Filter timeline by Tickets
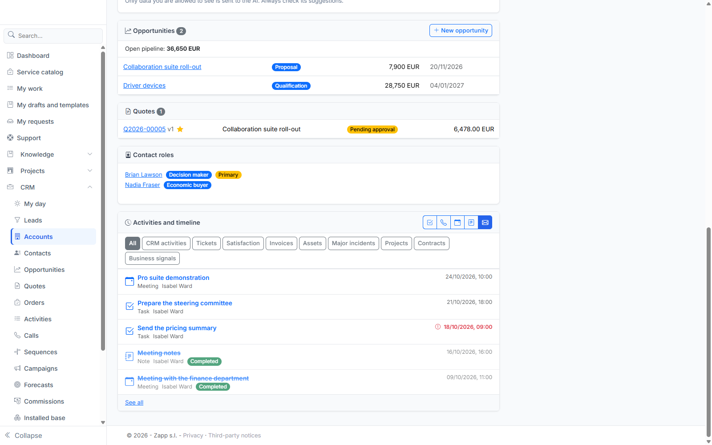The image size is (712, 445). click(206, 243)
